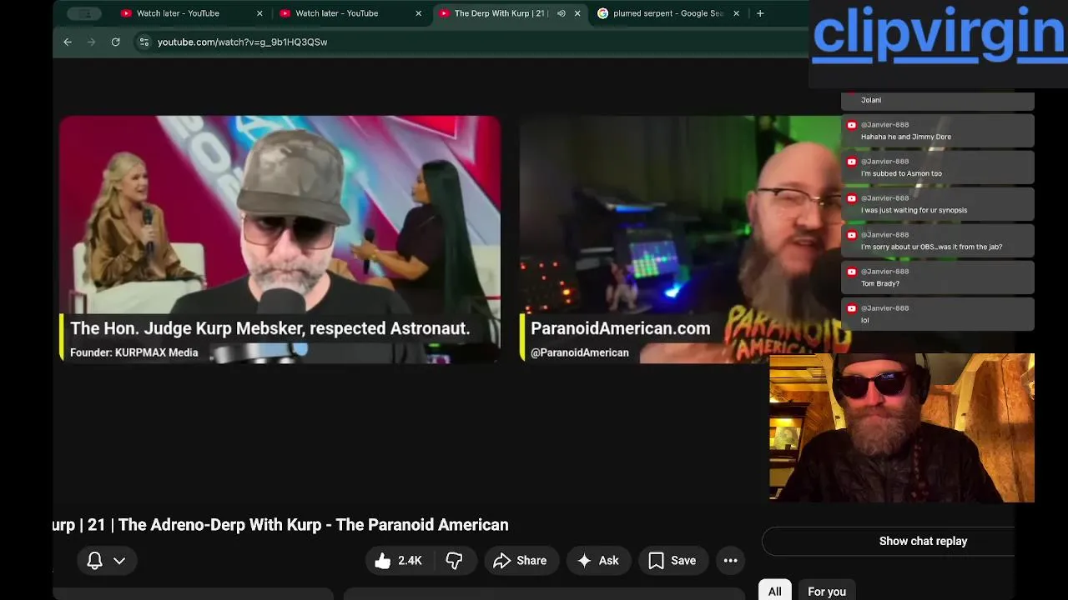1068x600 pixels.
Task: Select the For you filter chip
Action: point(827,592)
